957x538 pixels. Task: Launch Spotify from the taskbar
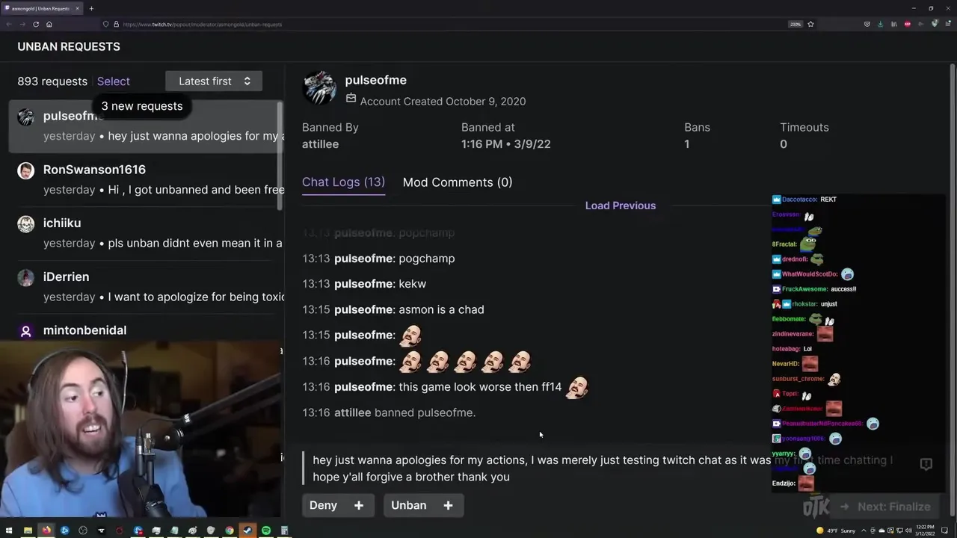point(266,531)
